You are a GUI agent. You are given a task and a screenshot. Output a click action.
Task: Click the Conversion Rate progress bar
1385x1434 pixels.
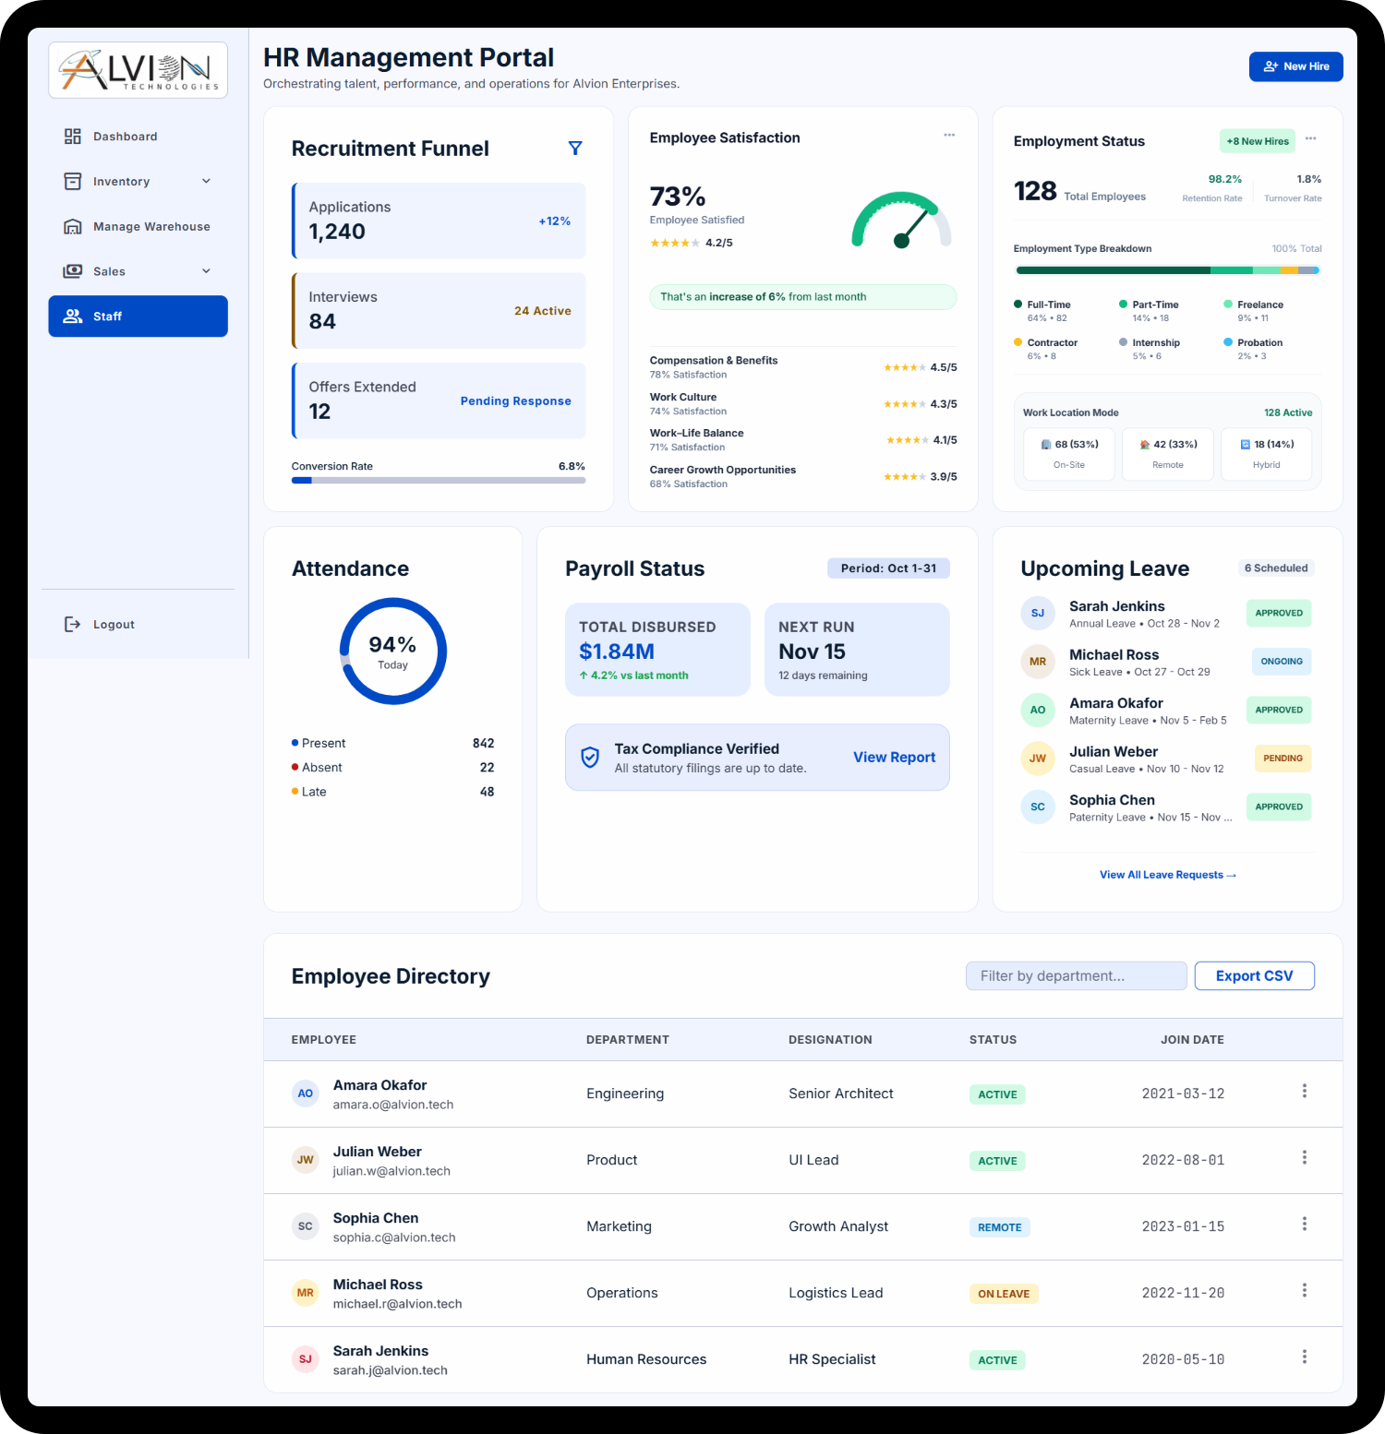coord(439,481)
